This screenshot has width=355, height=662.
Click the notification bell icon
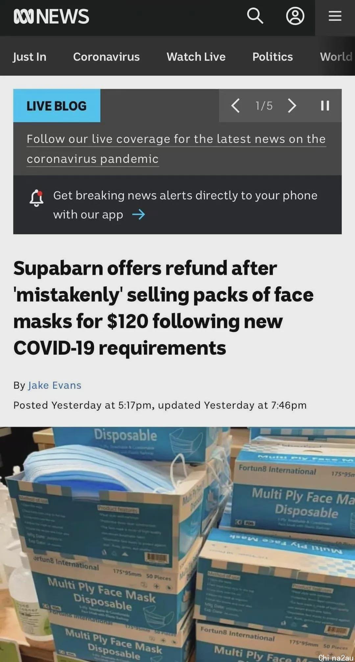(x=36, y=198)
